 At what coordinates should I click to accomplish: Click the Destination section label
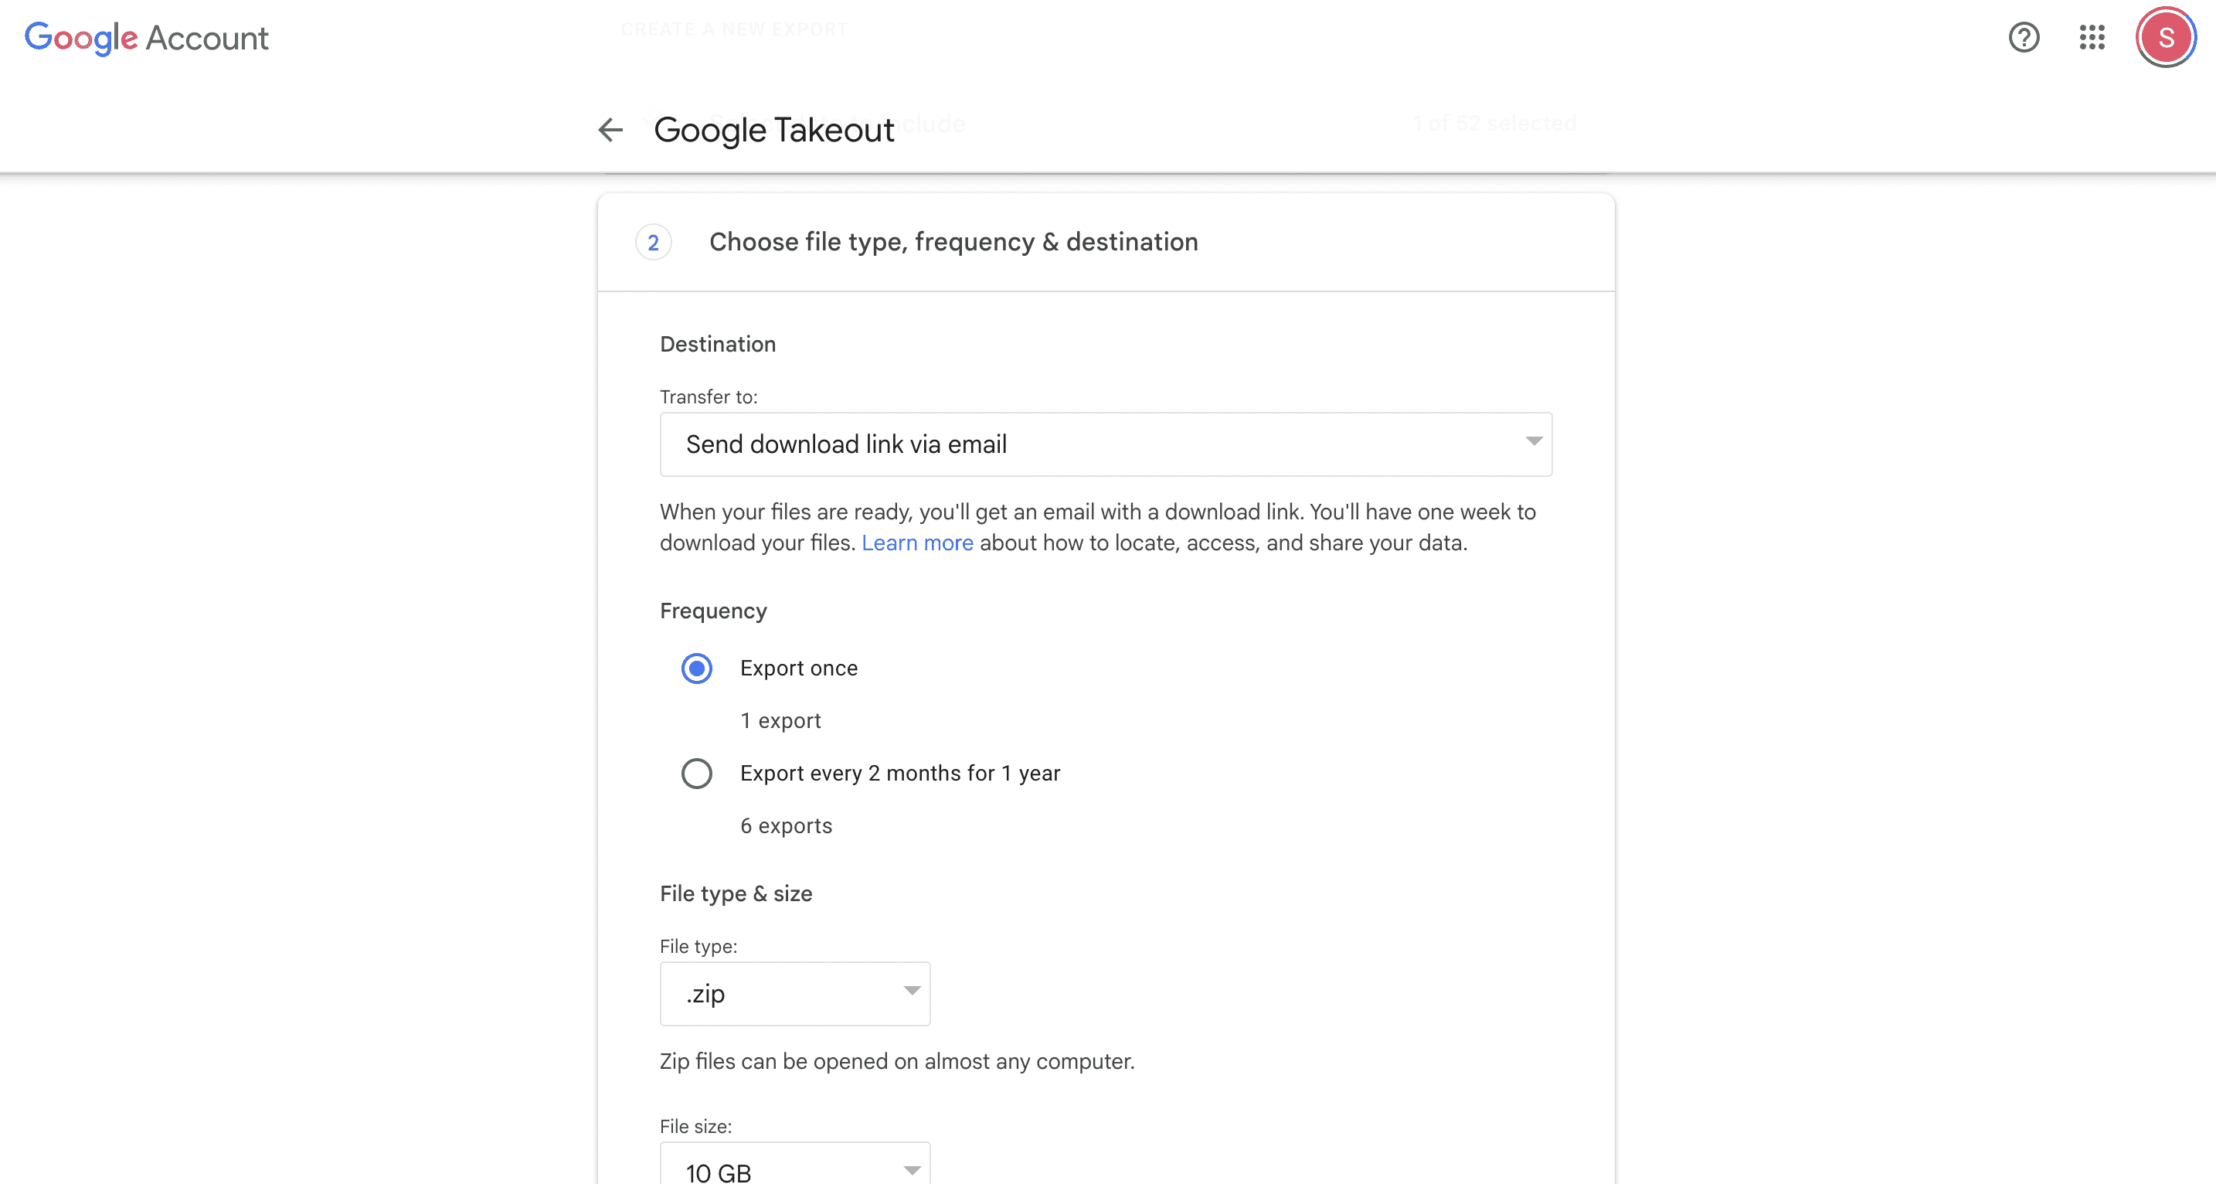pos(718,344)
